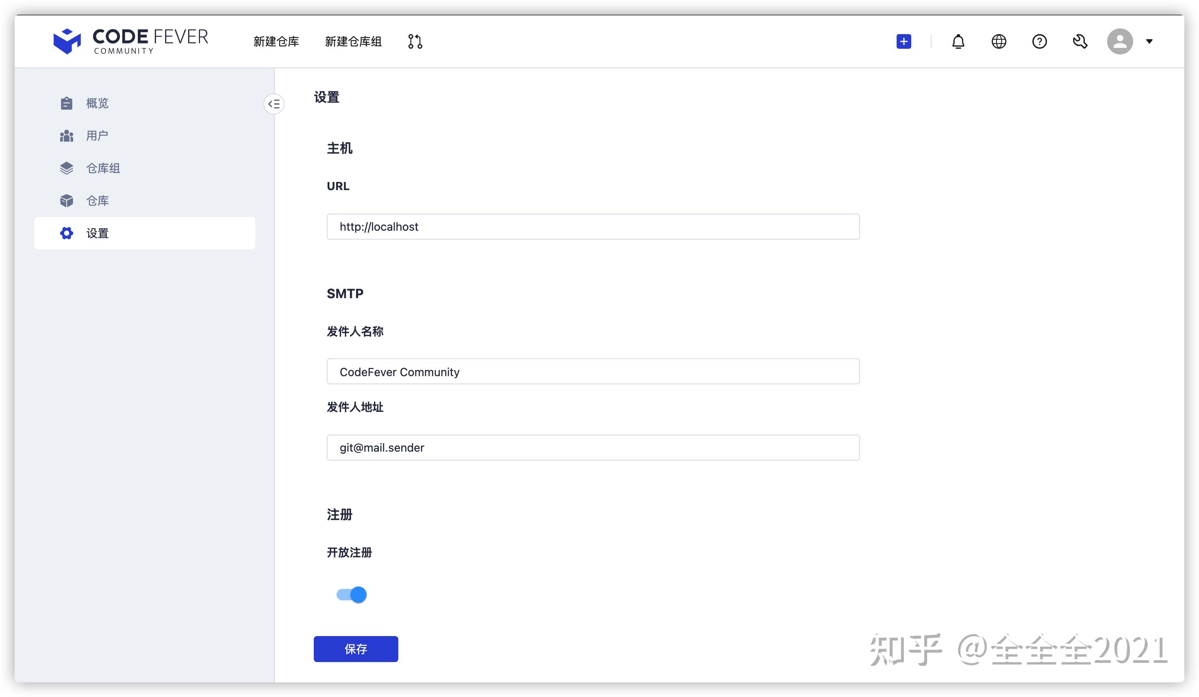Click the blue plus create icon
This screenshot has width=1199, height=697.
[x=904, y=41]
